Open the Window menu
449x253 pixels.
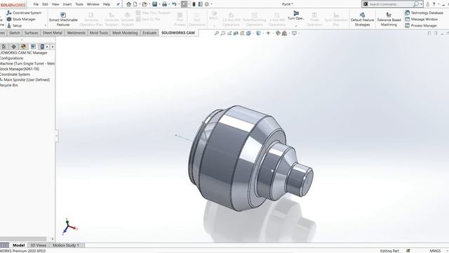pos(93,4)
